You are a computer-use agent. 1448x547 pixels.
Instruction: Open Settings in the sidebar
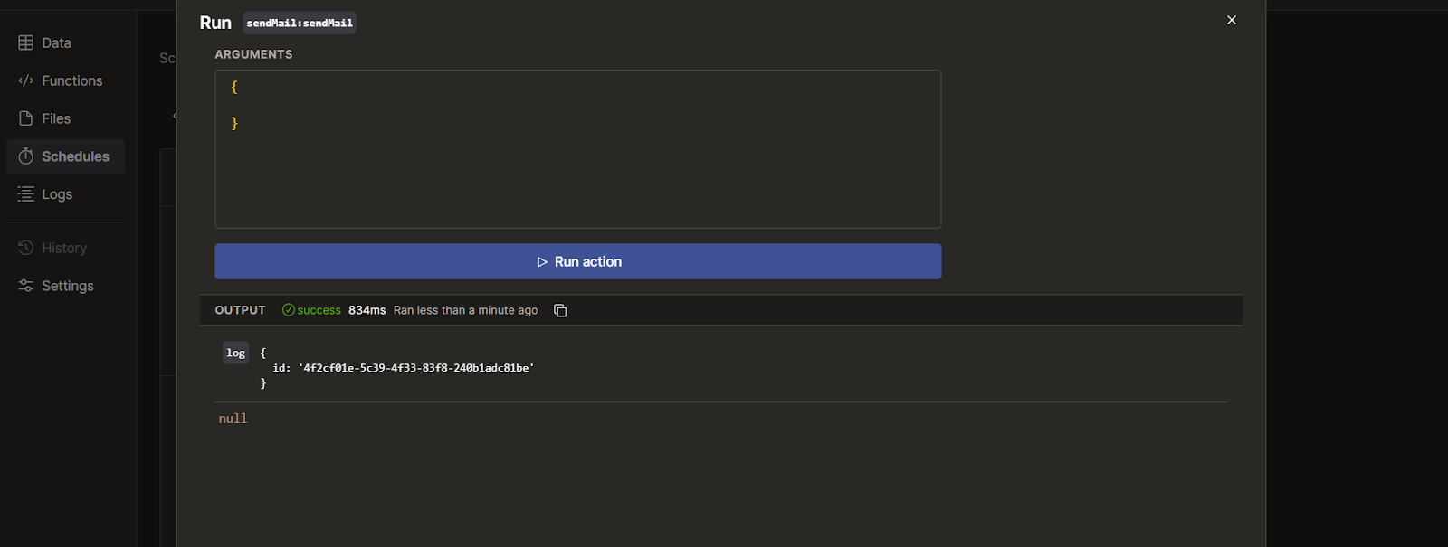(x=56, y=286)
